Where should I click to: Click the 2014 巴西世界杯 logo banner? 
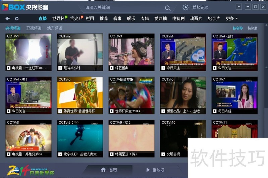pyautogui.click(x=31, y=171)
